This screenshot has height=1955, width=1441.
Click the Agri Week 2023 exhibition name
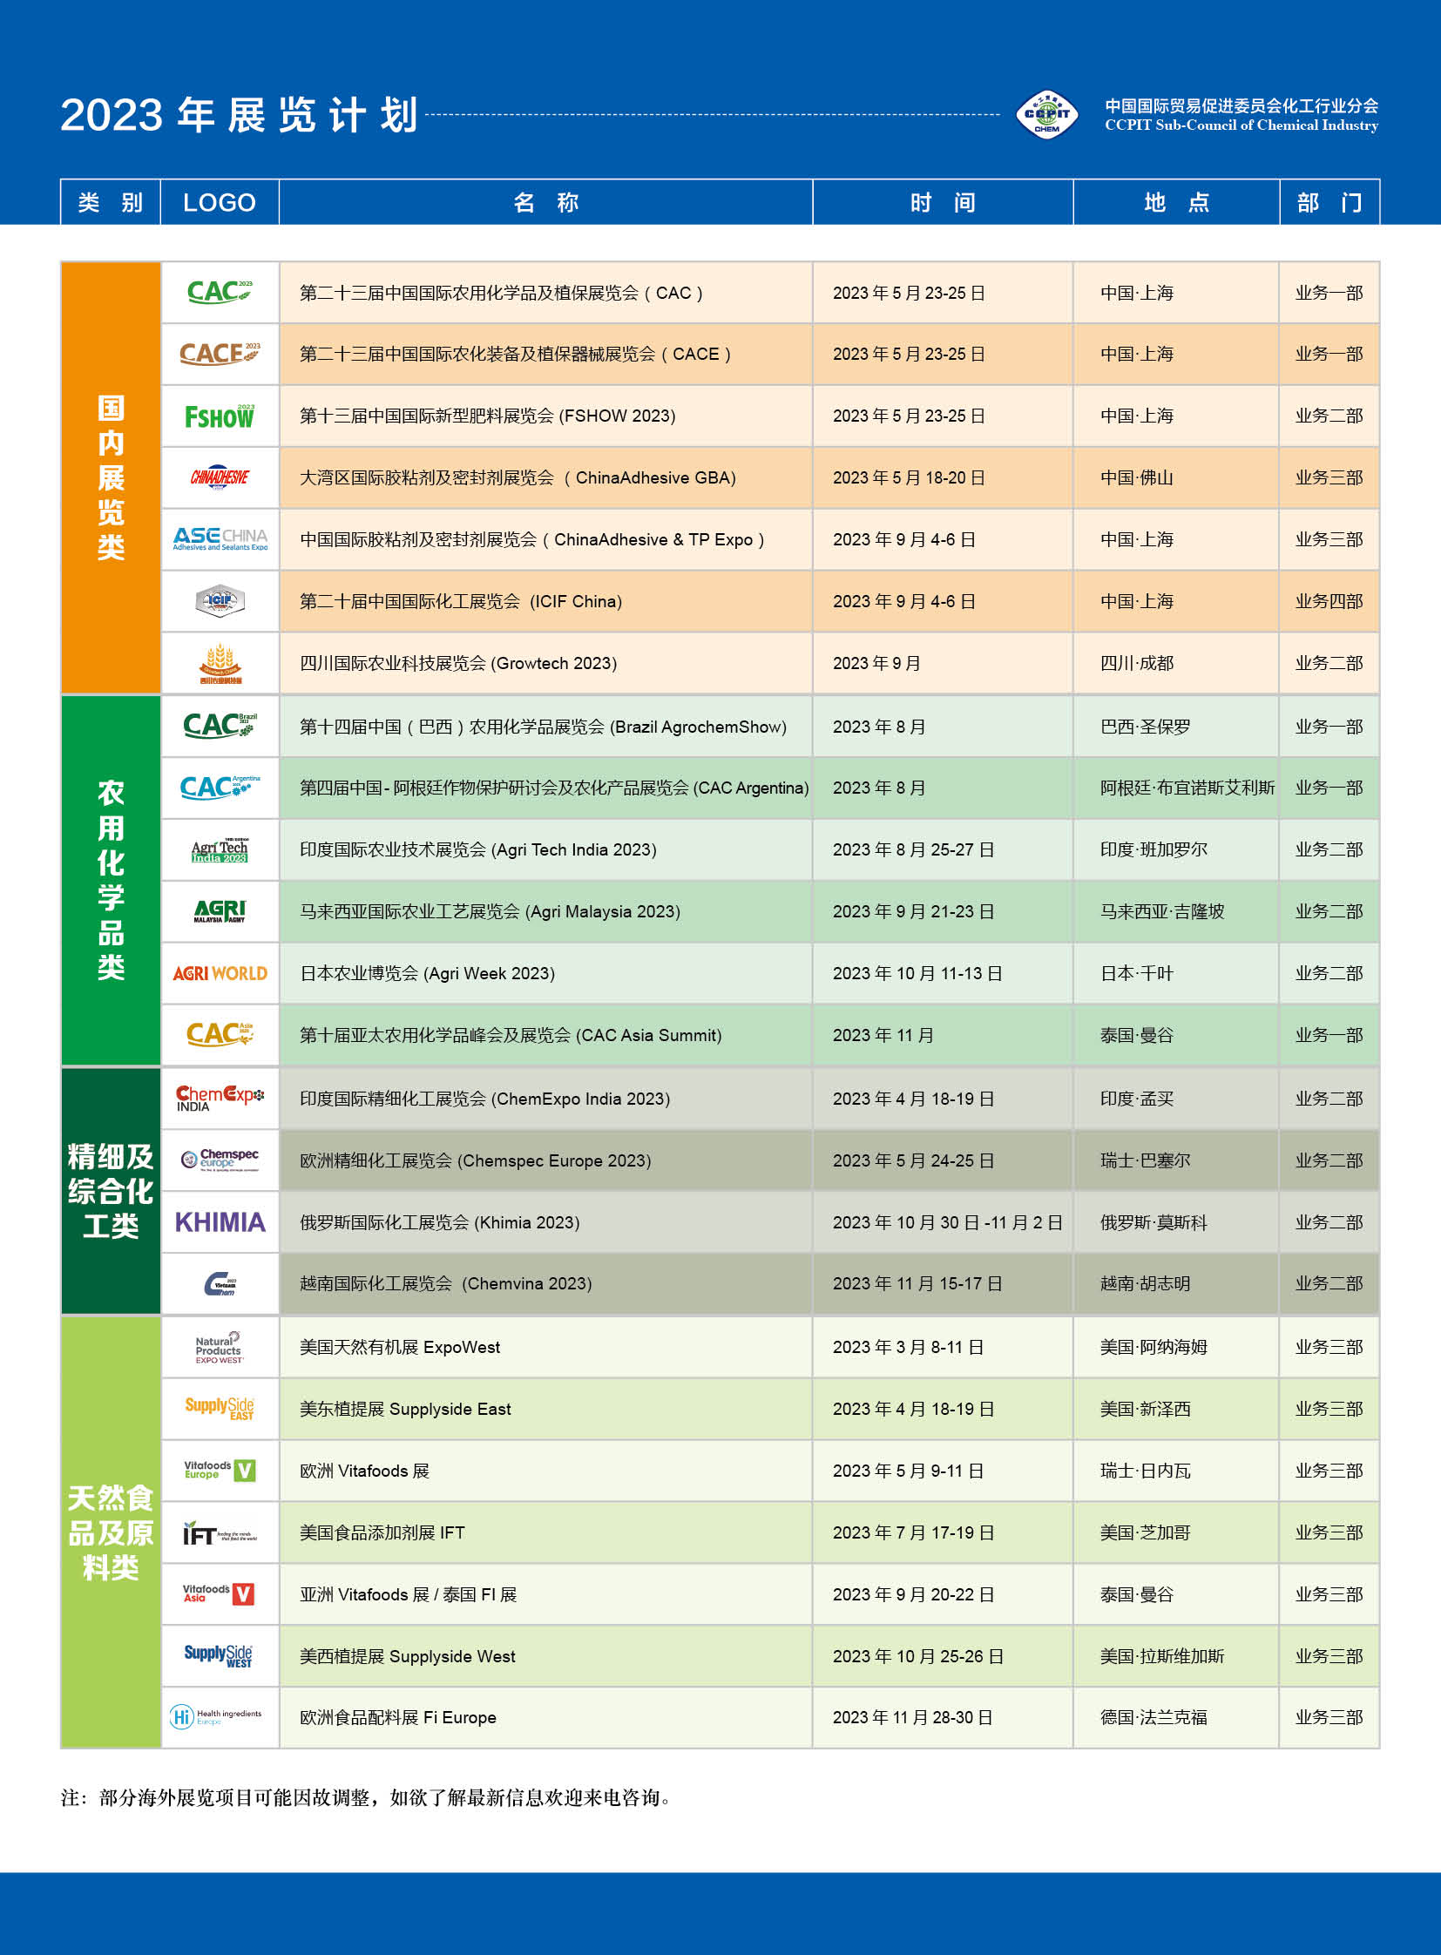(x=428, y=973)
